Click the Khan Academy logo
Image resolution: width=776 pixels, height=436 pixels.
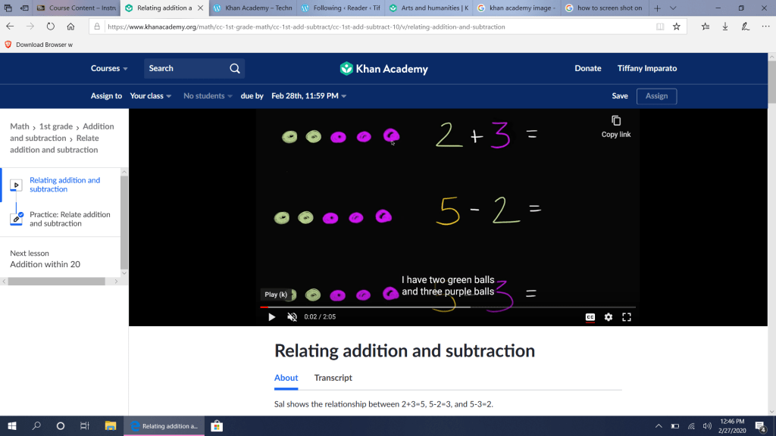pos(384,69)
